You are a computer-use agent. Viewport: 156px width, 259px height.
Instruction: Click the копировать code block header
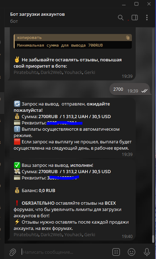73,38
